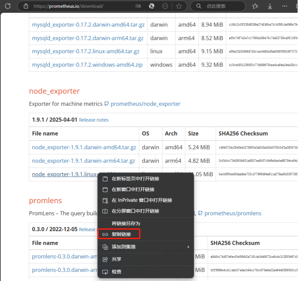Screen dimensions: 298x281
Task: Click the node_exporter section heading
Action: click(54, 91)
